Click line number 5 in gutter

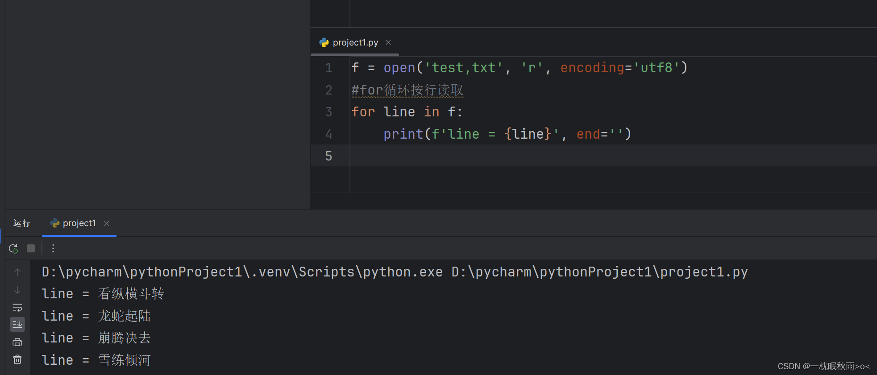tap(329, 156)
